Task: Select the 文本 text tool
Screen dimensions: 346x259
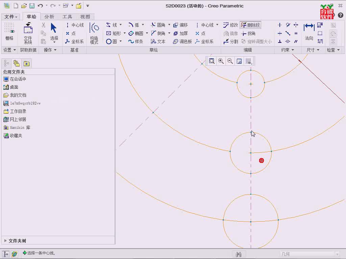Action: click(158, 41)
